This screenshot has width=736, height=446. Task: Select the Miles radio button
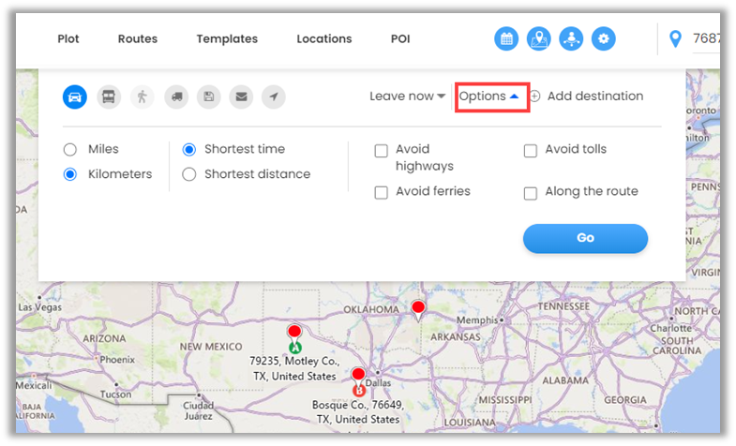[70, 150]
